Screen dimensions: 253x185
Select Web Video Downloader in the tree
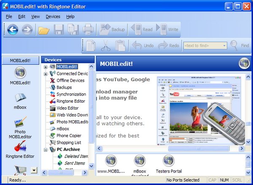point(72,115)
